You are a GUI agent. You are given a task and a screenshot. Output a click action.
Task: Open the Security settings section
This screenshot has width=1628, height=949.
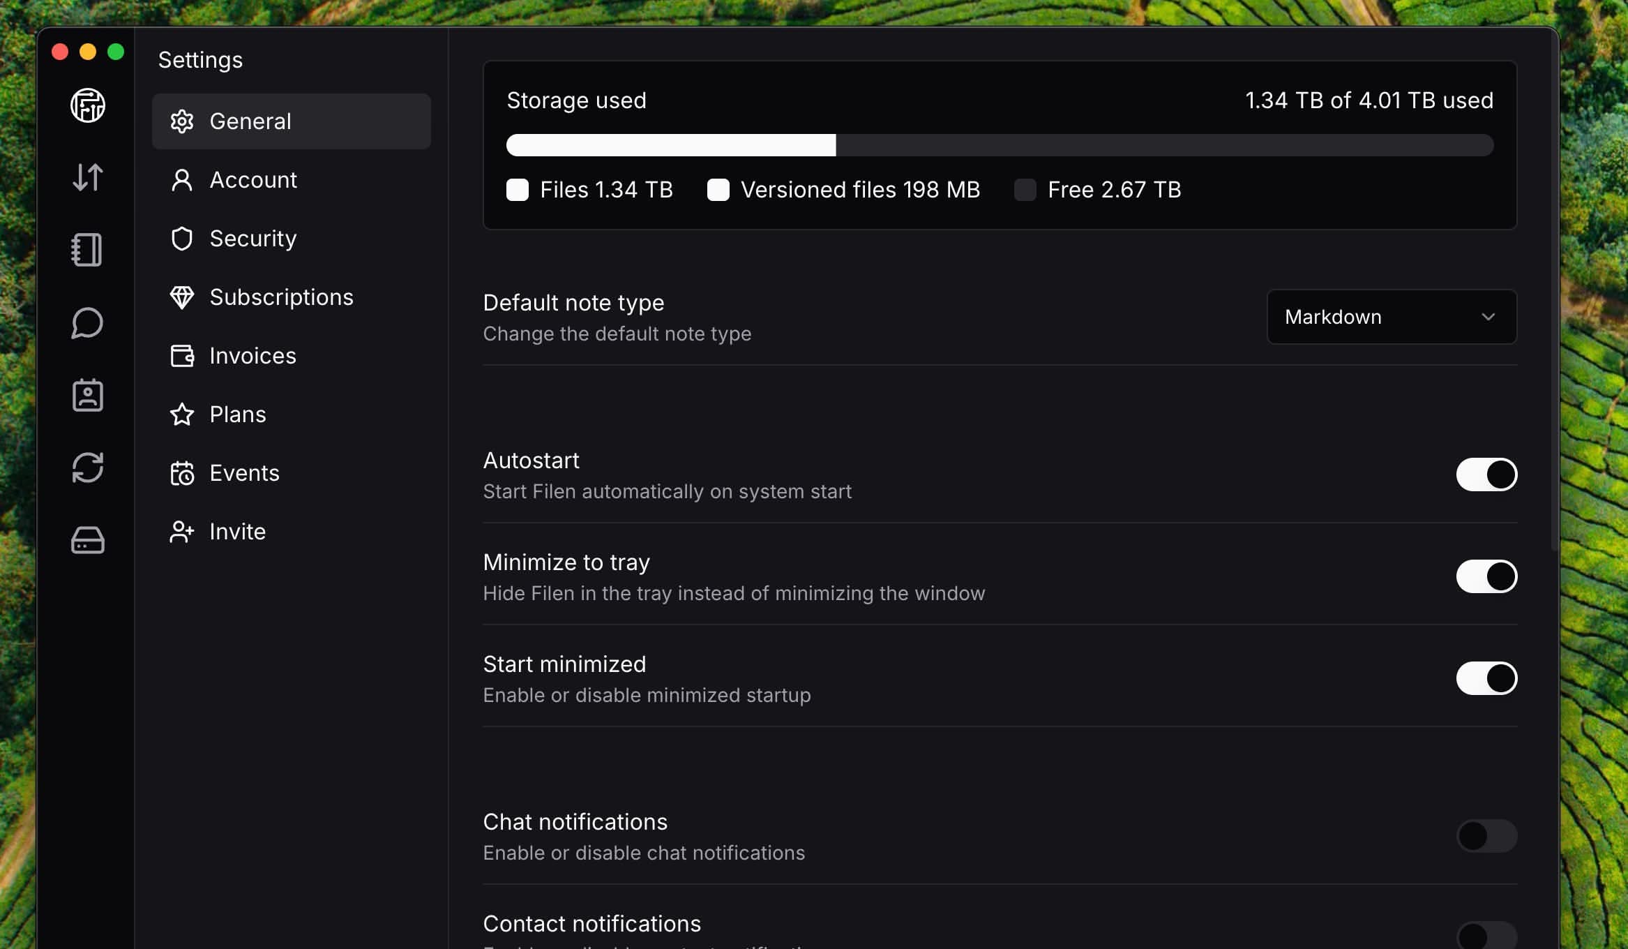point(253,239)
